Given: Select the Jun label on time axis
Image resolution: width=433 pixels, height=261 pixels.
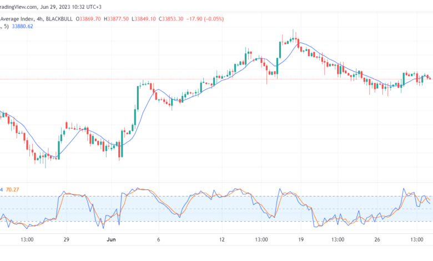Looking at the screenshot, I should pos(111,240).
